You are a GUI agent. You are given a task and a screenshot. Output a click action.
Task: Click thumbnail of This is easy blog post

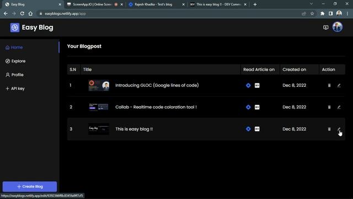(x=99, y=129)
